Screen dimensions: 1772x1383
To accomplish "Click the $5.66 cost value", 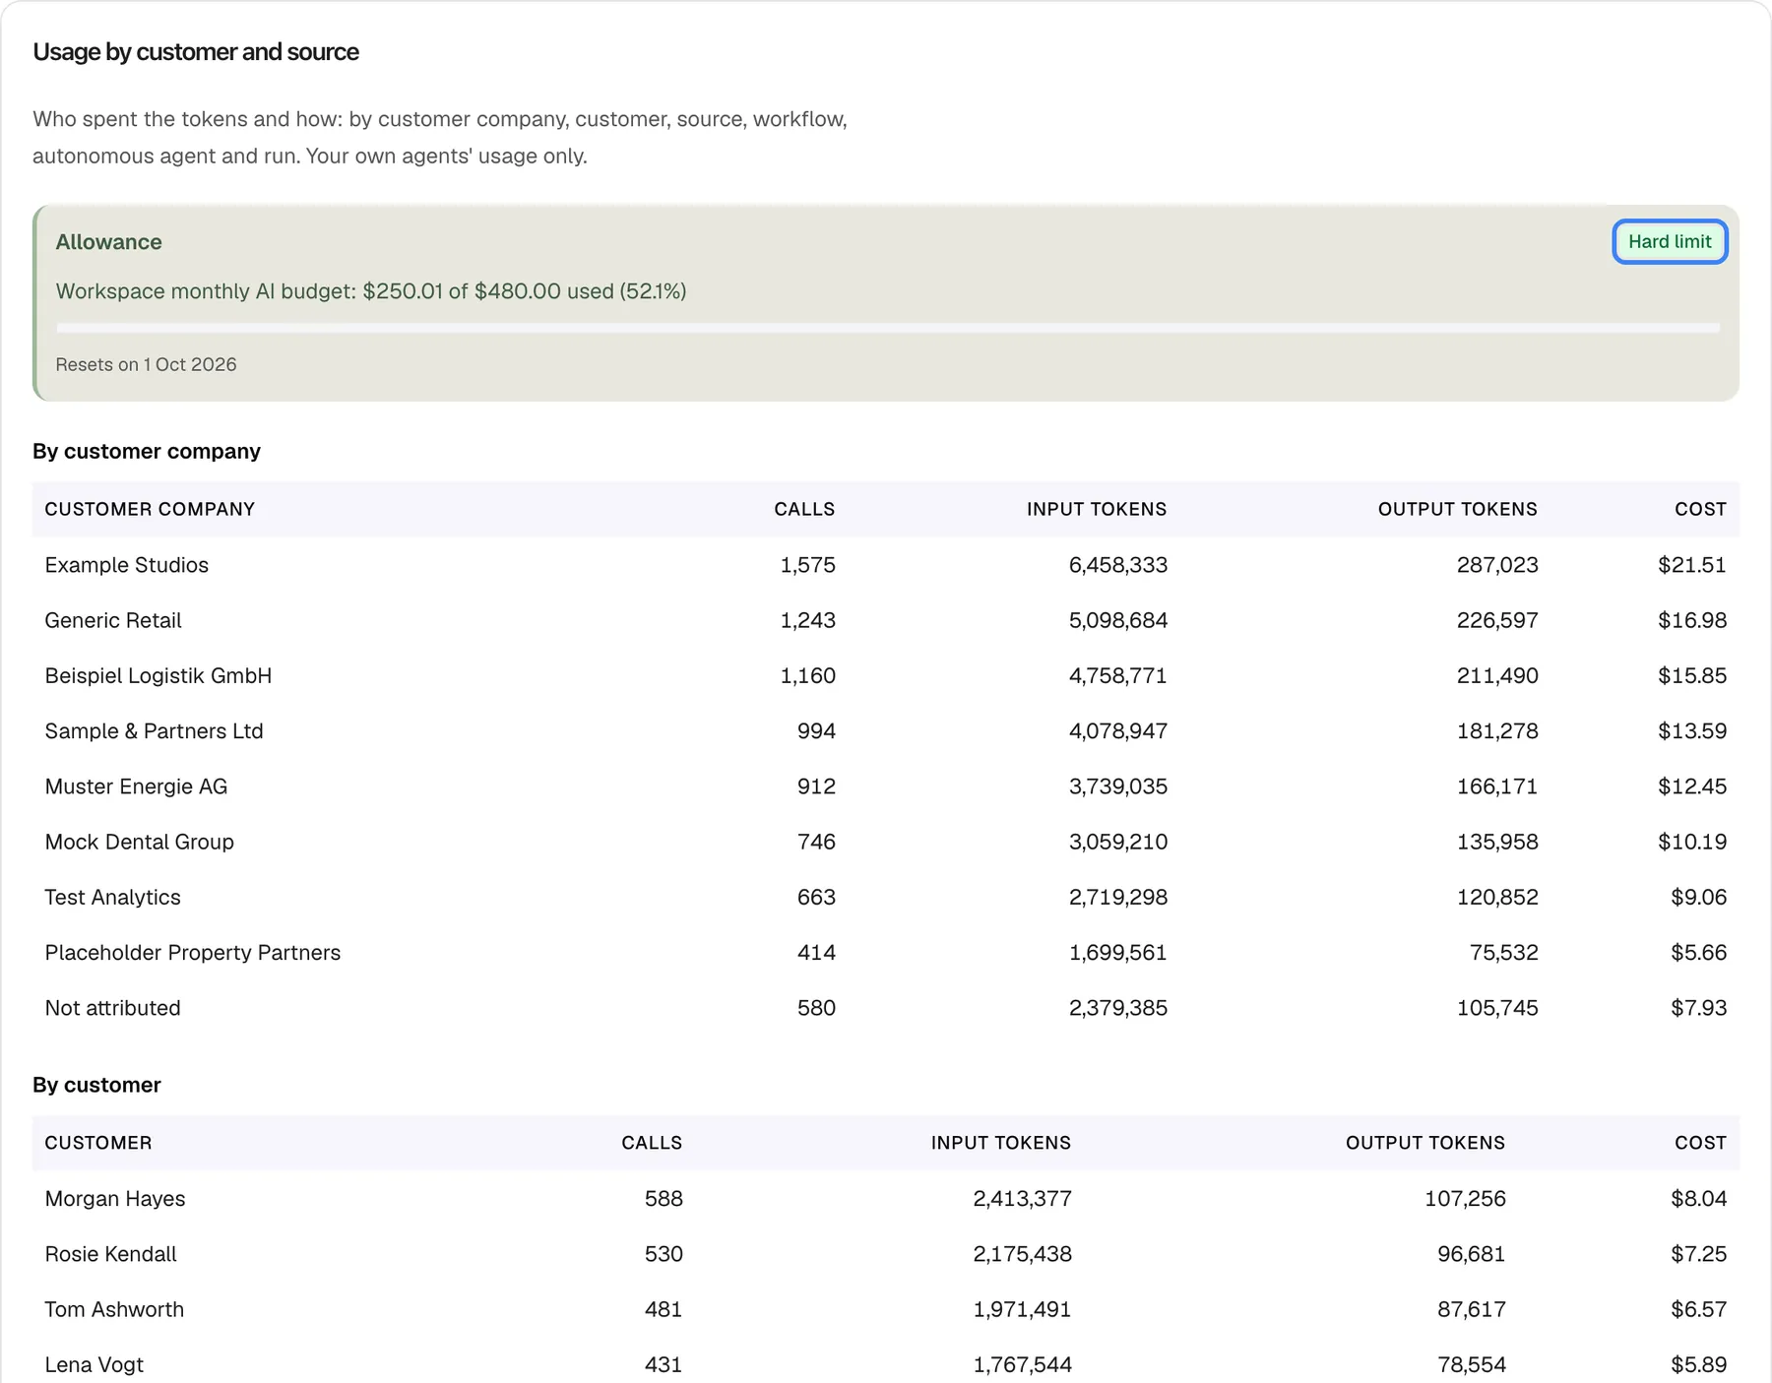I will (x=1699, y=952).
